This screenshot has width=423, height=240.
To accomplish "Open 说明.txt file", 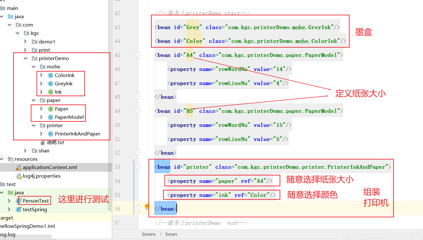I will 55,143.
